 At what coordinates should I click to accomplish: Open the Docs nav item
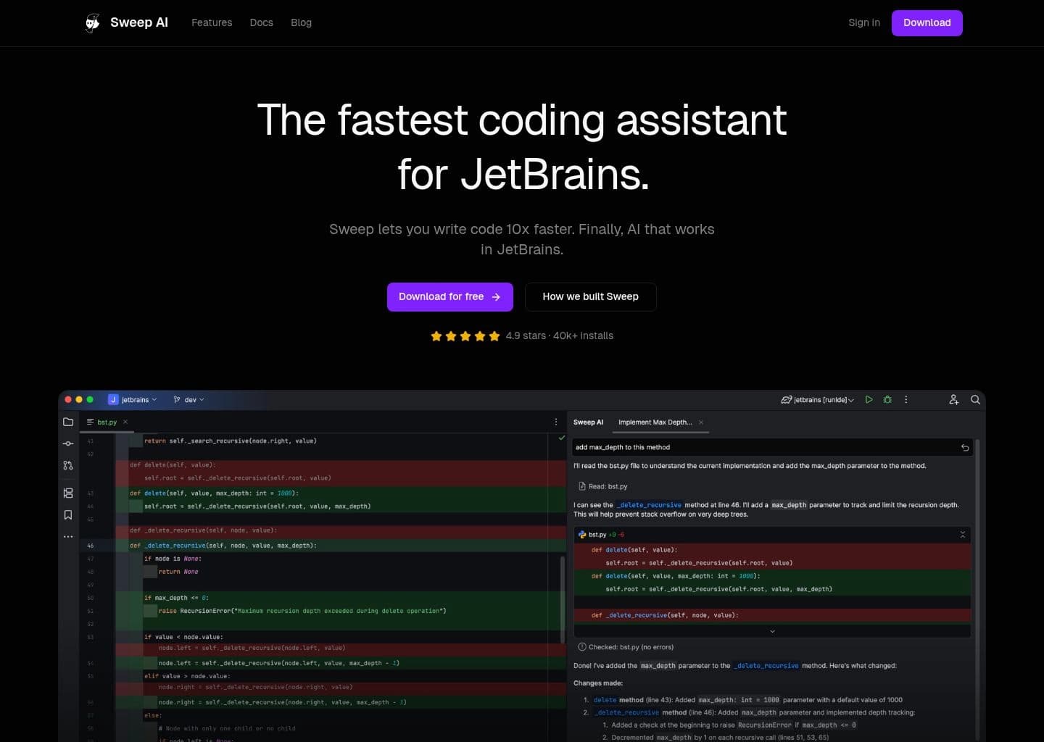[x=262, y=23]
